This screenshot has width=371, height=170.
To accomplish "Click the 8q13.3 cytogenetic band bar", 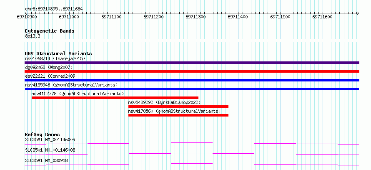I will click(192, 41).
